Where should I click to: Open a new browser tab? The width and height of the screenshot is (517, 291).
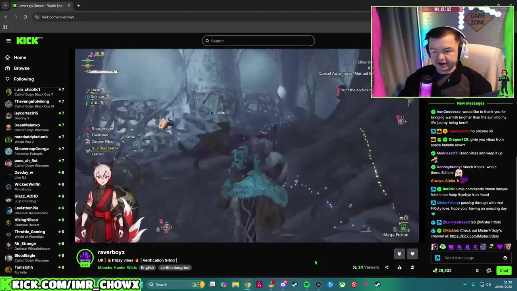point(78,6)
